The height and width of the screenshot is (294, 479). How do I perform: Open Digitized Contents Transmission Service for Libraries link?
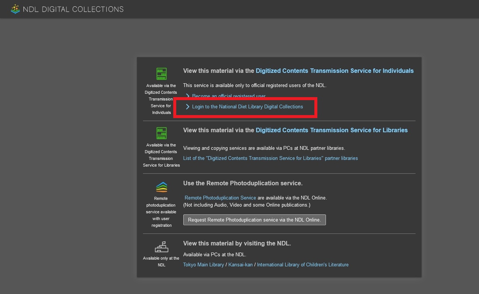(332, 130)
